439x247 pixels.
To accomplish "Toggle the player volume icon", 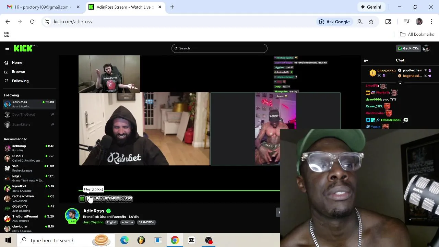I will 98,198.
